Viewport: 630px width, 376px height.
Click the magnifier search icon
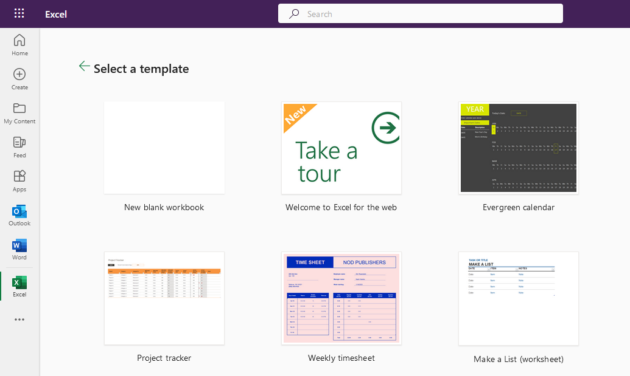[294, 13]
